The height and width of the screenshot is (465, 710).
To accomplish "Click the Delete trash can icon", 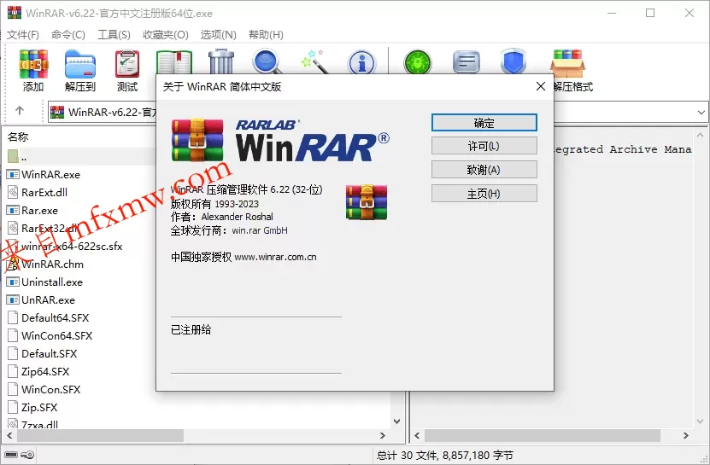I will tap(221, 61).
